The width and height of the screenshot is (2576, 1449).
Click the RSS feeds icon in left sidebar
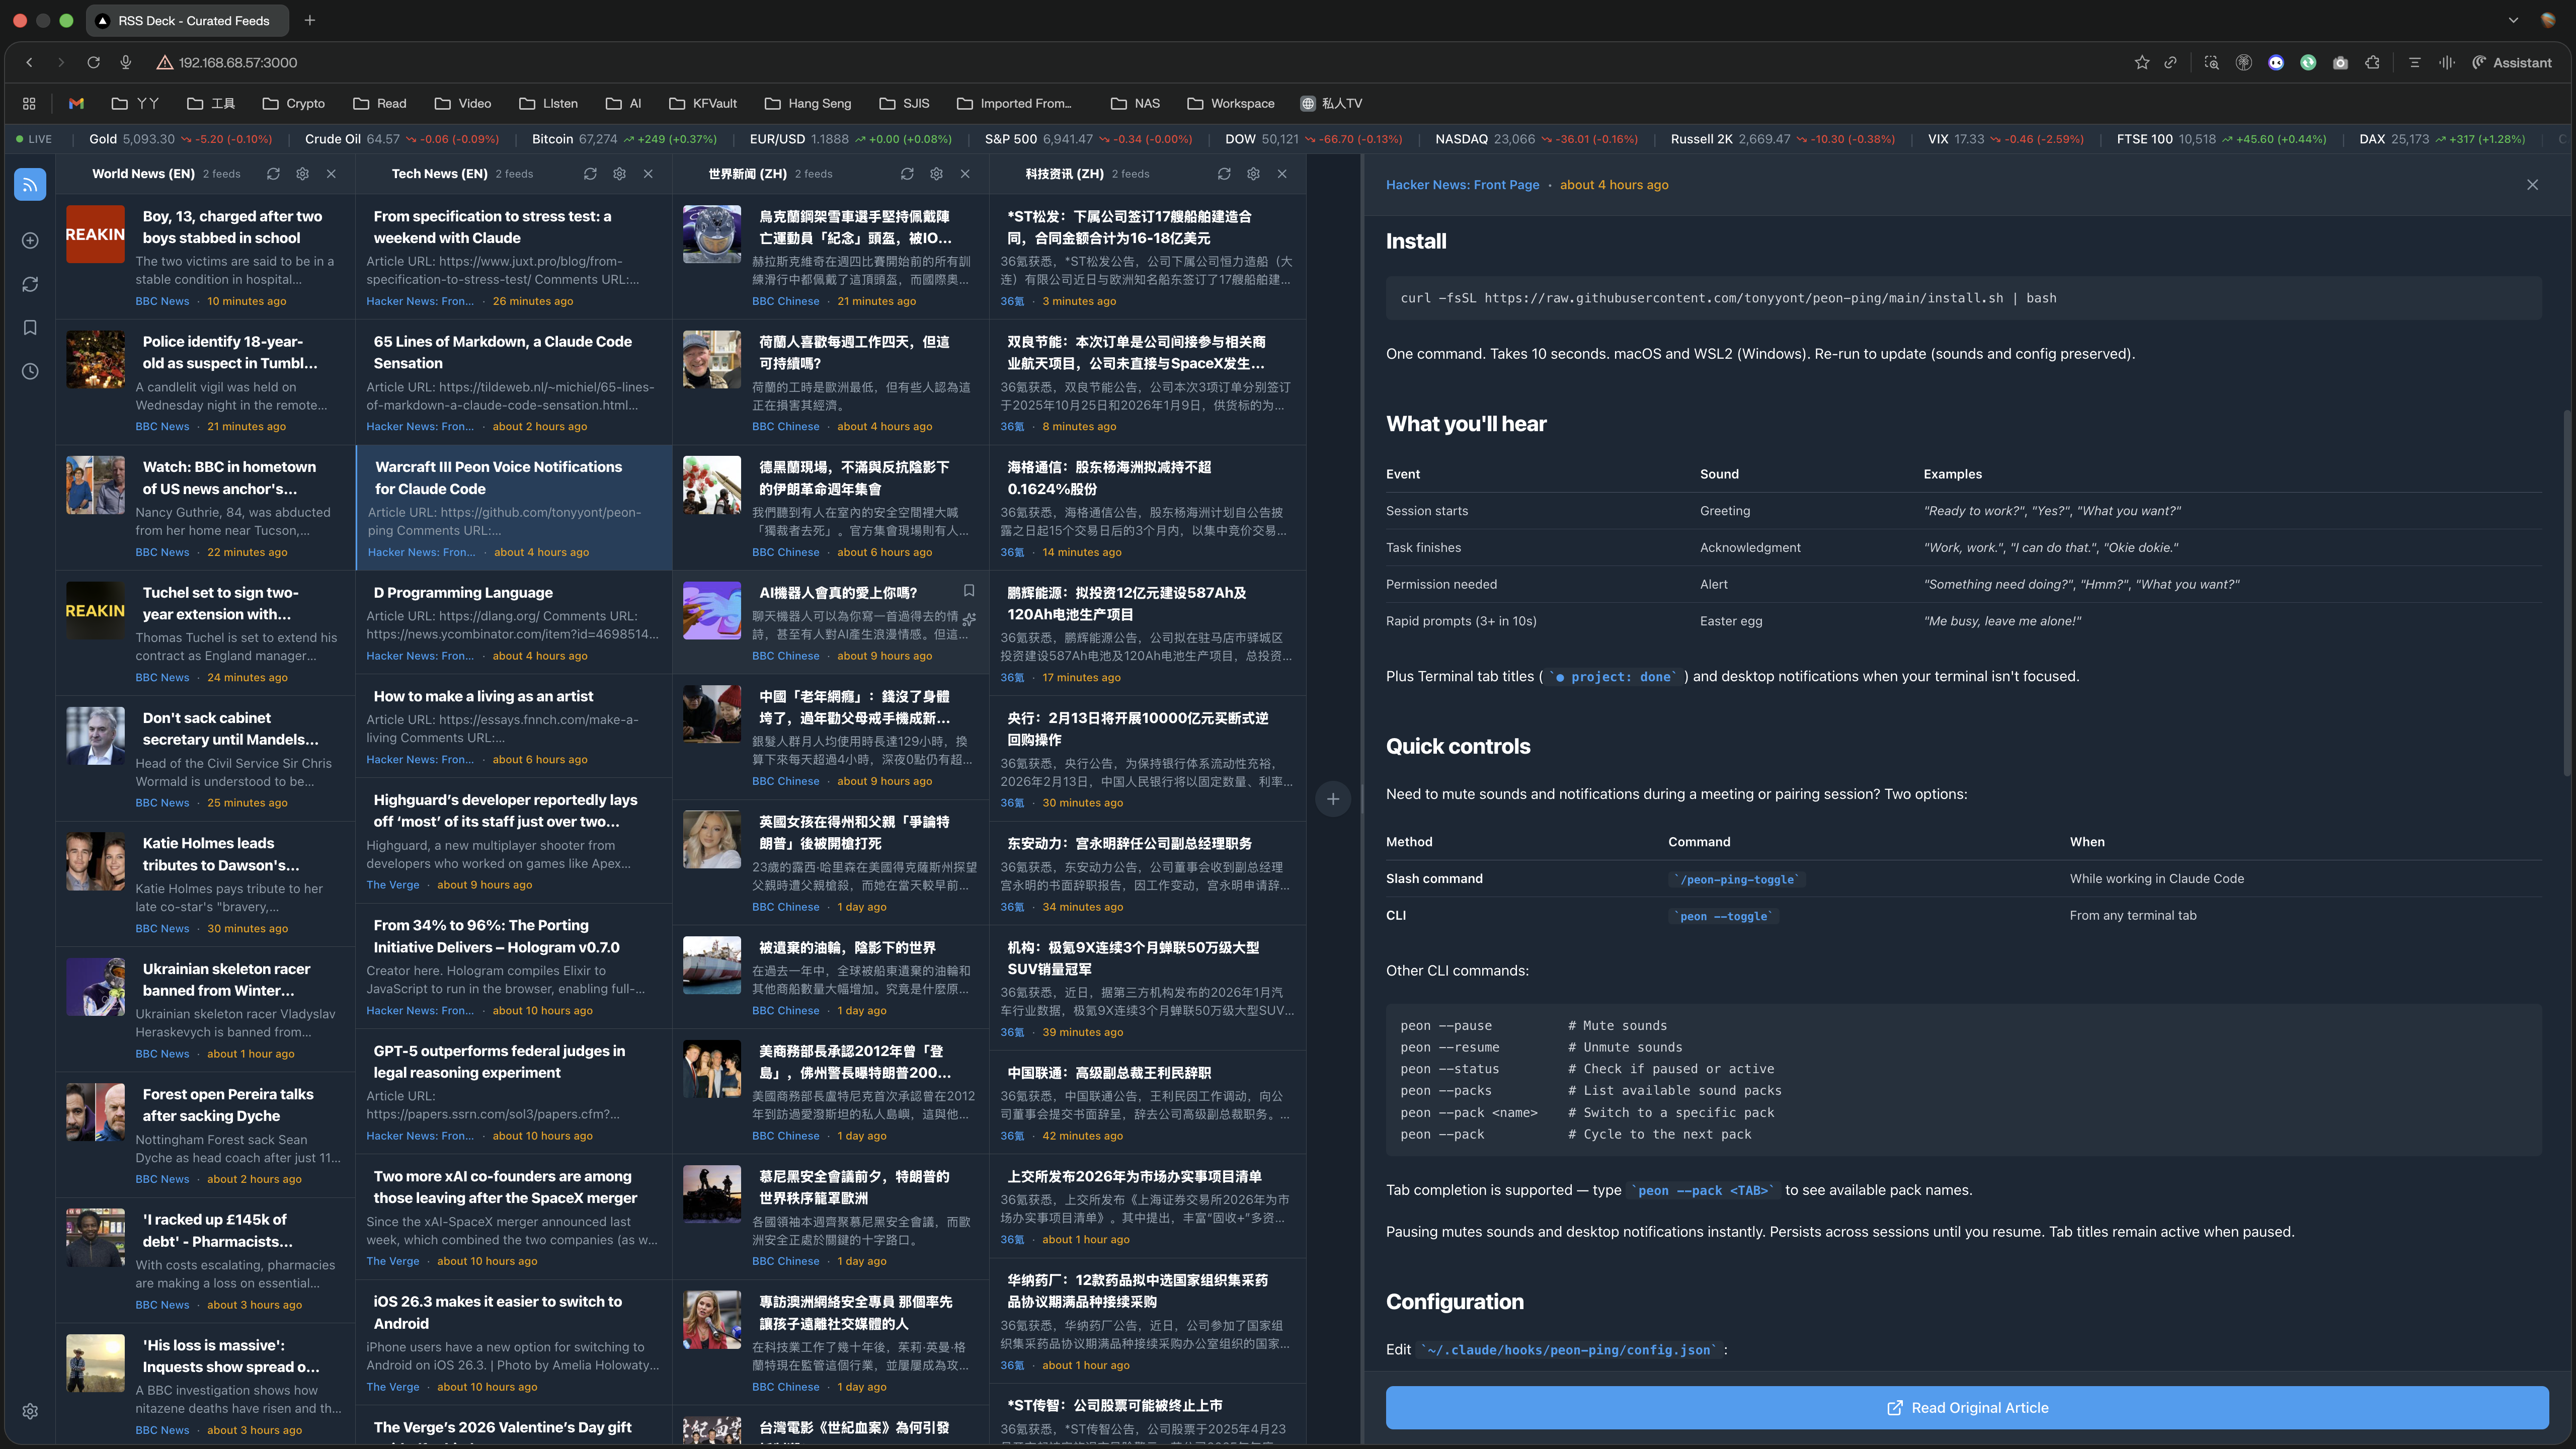[30, 185]
